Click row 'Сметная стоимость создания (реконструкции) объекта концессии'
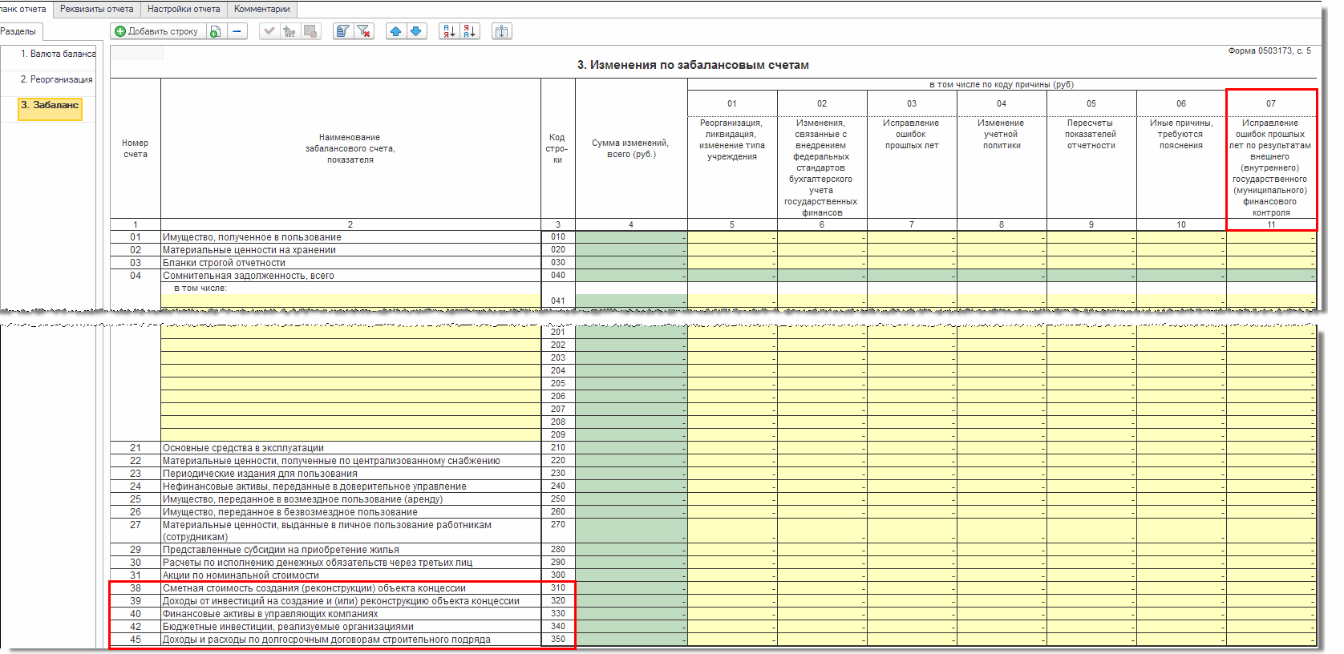The width and height of the screenshot is (1344, 654). click(350, 588)
